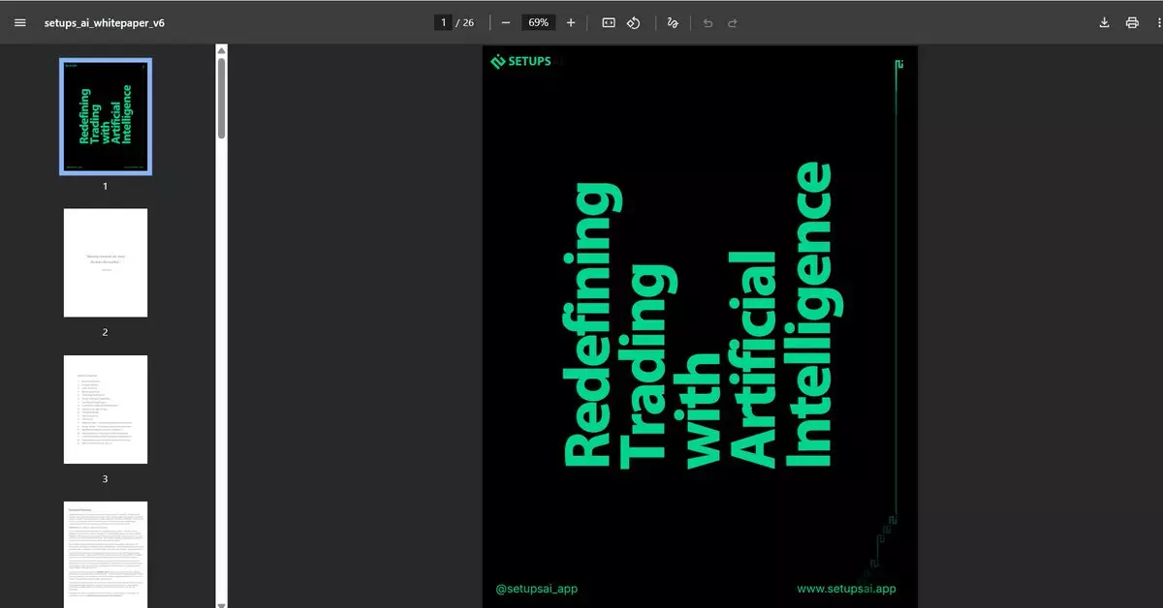The height and width of the screenshot is (608, 1163).
Task: Click the fit to page icon
Action: coord(609,22)
